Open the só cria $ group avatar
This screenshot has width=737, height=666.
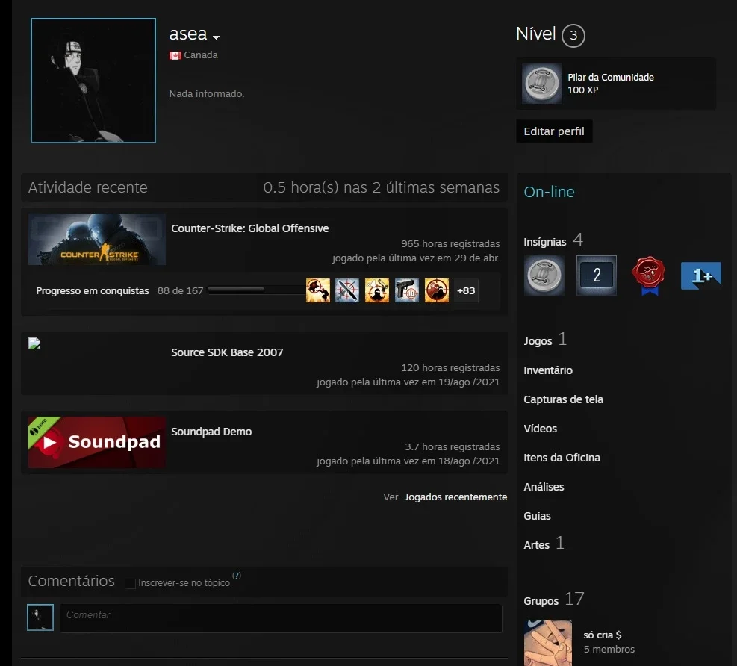point(548,643)
